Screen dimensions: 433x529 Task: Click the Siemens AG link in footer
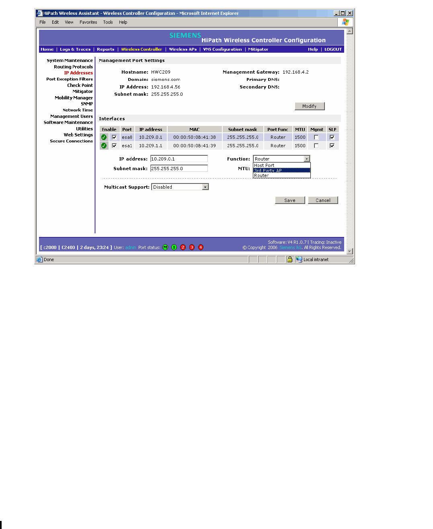(290, 247)
